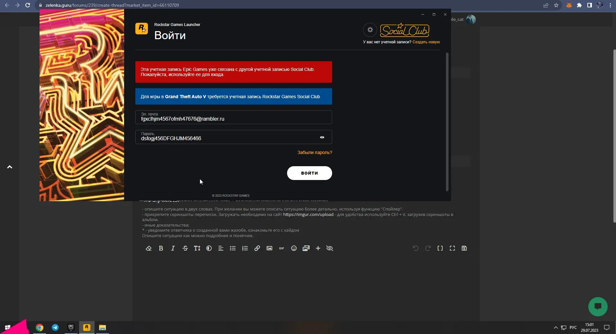Click the browser address bar URL
This screenshot has width=616, height=334.
click(112, 5)
